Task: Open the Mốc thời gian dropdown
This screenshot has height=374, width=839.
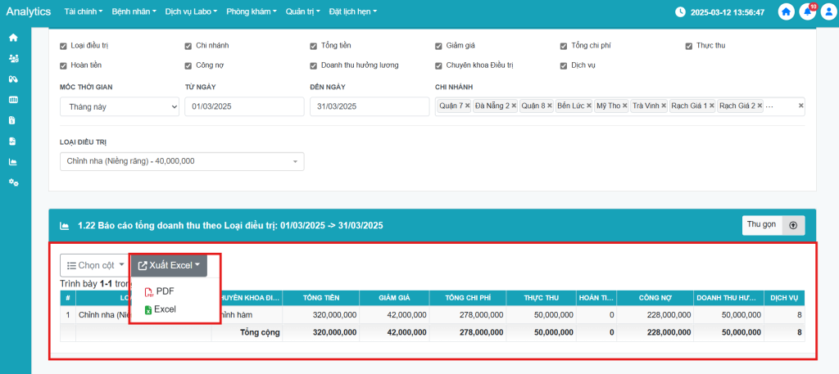Action: (119, 106)
